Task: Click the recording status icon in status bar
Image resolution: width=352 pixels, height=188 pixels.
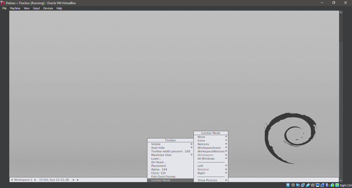Action: tap(323, 185)
